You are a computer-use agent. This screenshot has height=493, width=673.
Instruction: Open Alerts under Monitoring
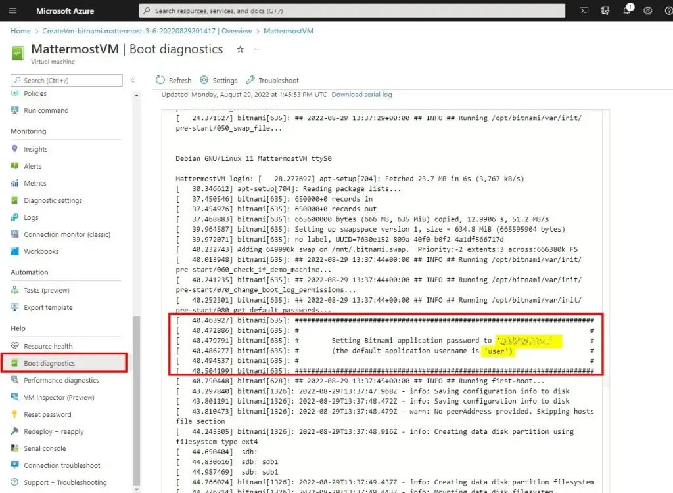[33, 166]
